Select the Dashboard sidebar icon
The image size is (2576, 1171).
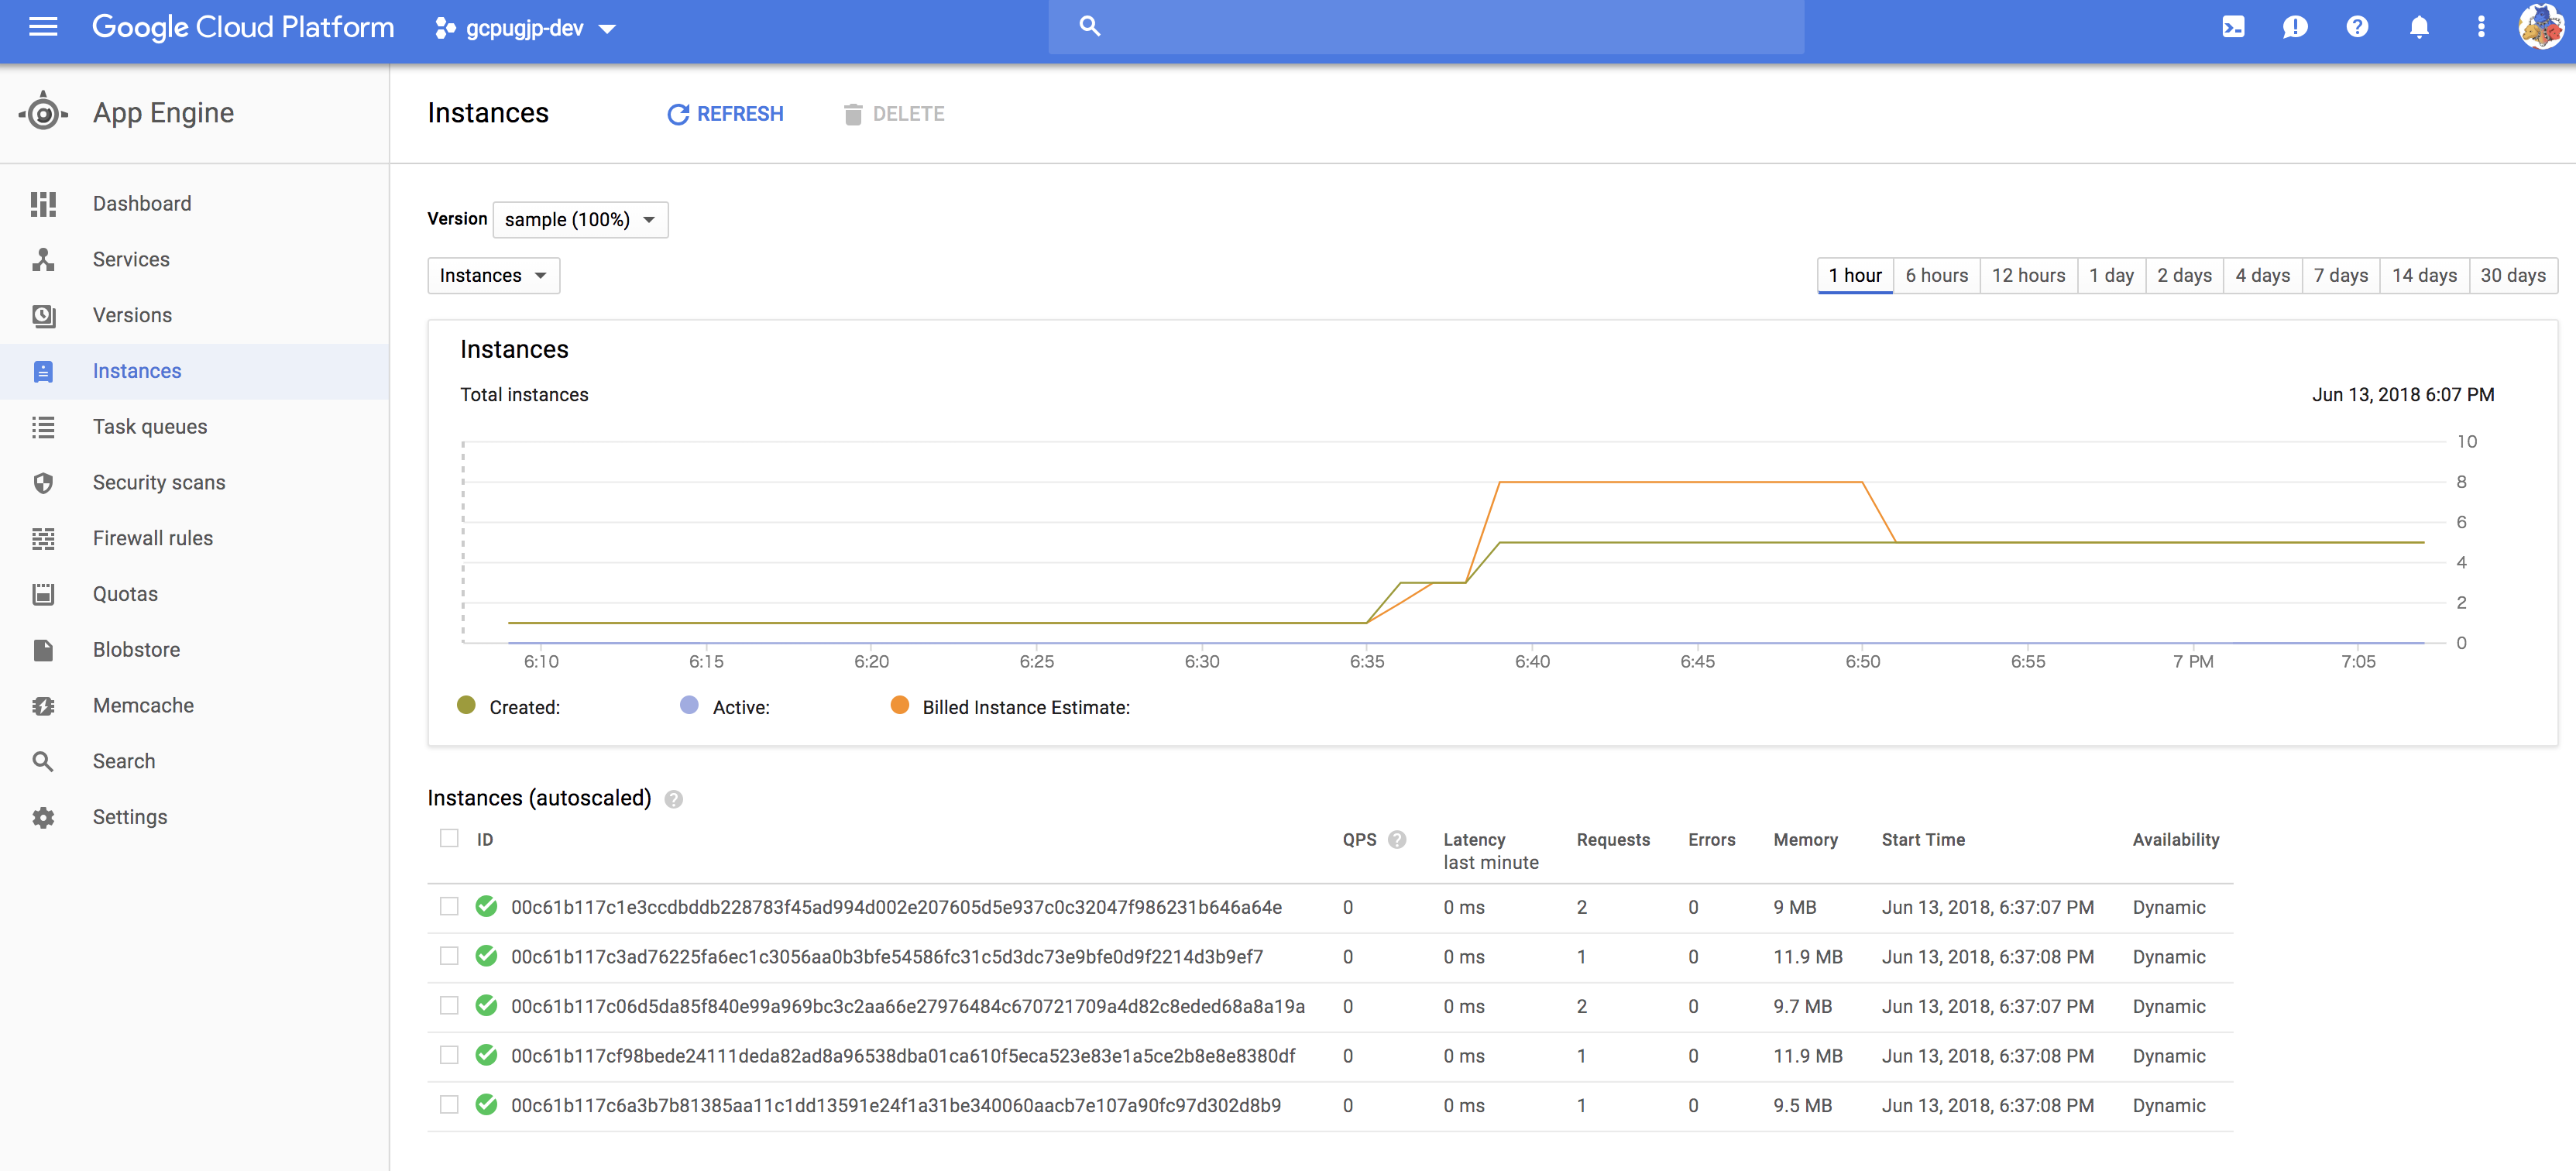click(x=43, y=203)
